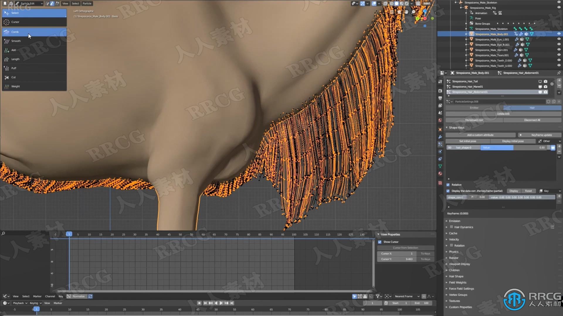This screenshot has height=316, width=563.
Task: Click frame marker at position 5 in timeline
Action: [x=78, y=234]
